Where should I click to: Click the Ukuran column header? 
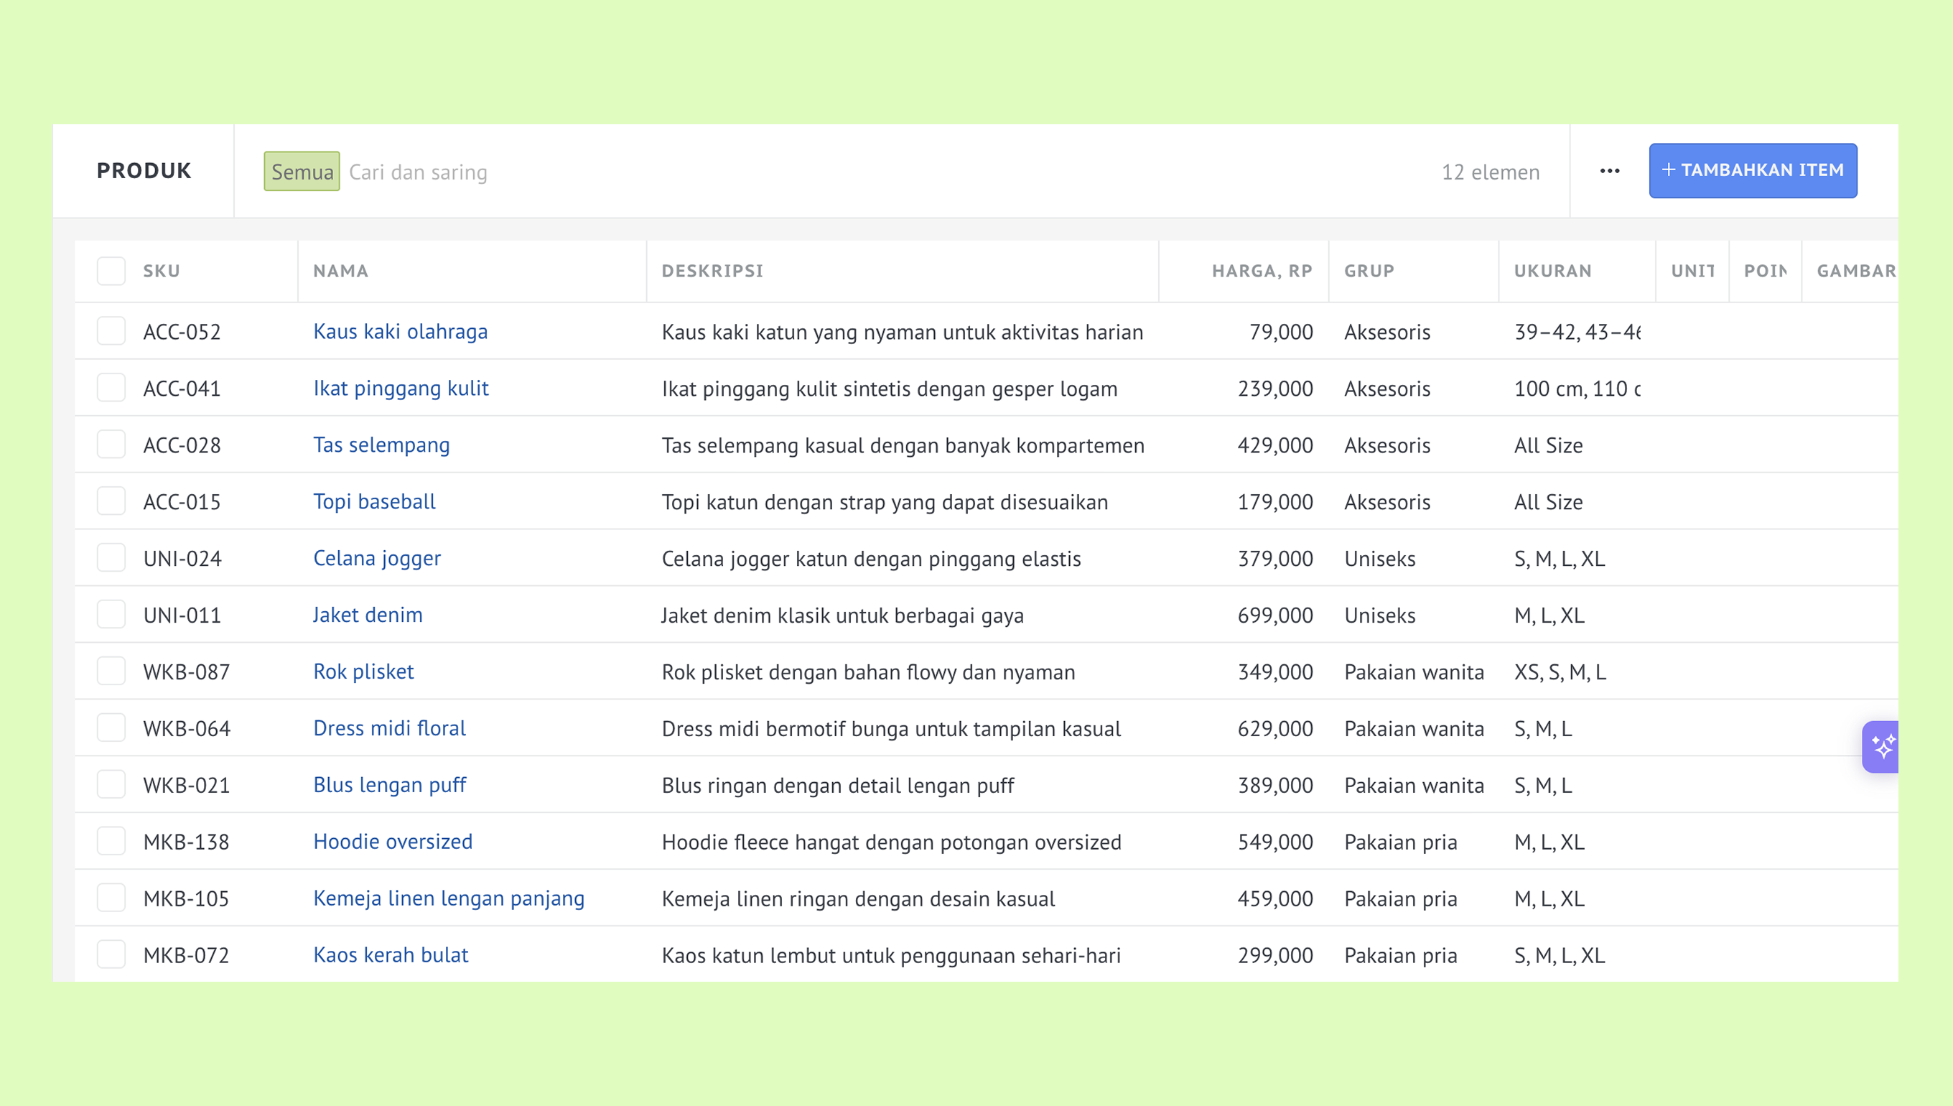coord(1553,271)
